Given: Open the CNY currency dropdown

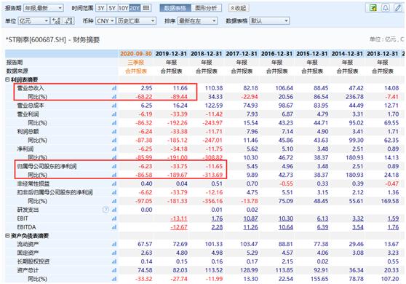Looking at the screenshot, I should pos(105,21).
